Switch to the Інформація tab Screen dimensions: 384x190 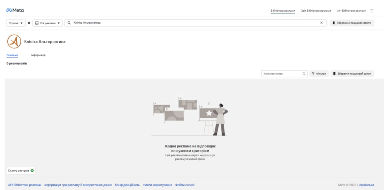pos(38,55)
